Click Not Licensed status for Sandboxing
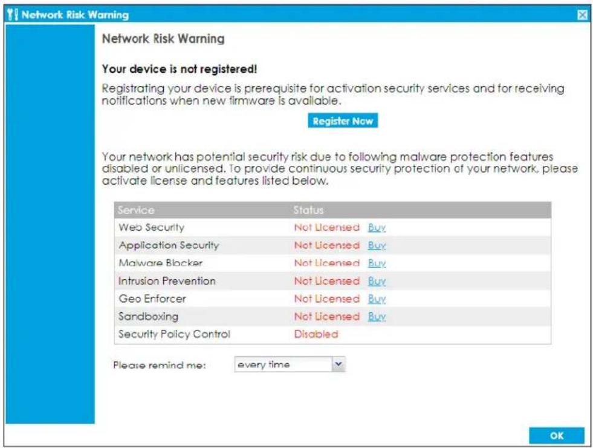 [327, 317]
